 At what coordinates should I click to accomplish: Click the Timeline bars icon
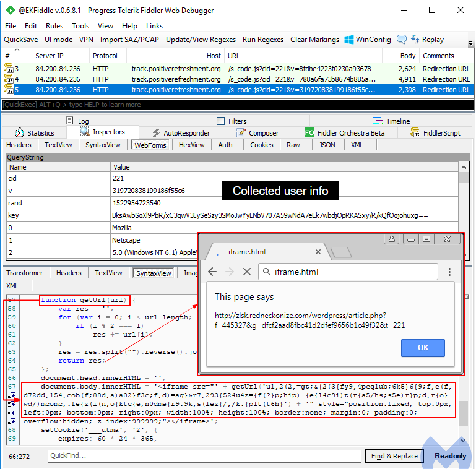click(x=378, y=121)
